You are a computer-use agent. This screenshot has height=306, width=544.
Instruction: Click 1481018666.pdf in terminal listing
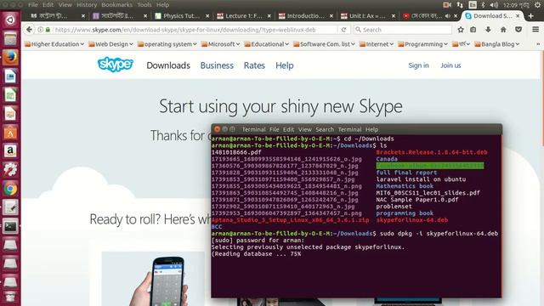click(236, 152)
